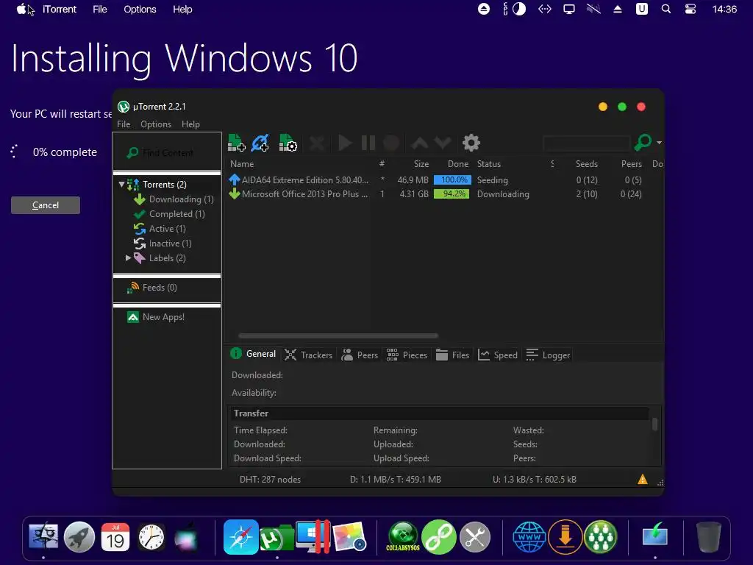Image resolution: width=753 pixels, height=565 pixels.
Task: Select the Microsoft Office 2013 Pro Plus torrent
Action: click(444, 194)
